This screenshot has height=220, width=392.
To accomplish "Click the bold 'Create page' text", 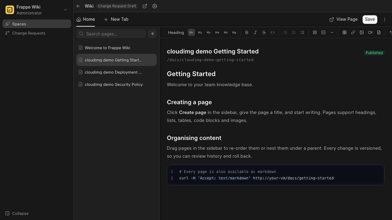I will (x=193, y=112).
